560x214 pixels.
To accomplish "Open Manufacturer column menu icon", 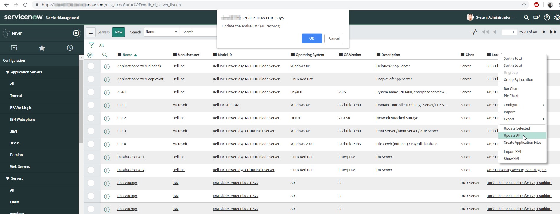I will click(175, 55).
